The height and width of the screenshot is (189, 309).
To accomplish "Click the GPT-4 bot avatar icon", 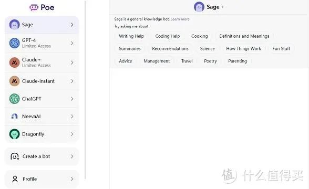I will (14, 43).
